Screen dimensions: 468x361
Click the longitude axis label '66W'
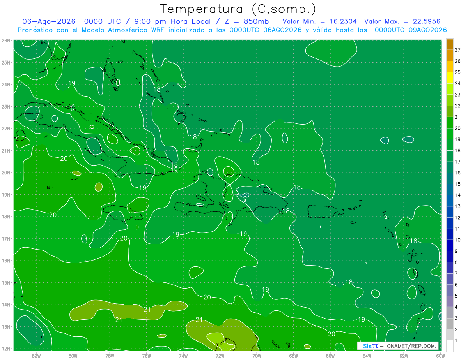pyautogui.click(x=330, y=356)
